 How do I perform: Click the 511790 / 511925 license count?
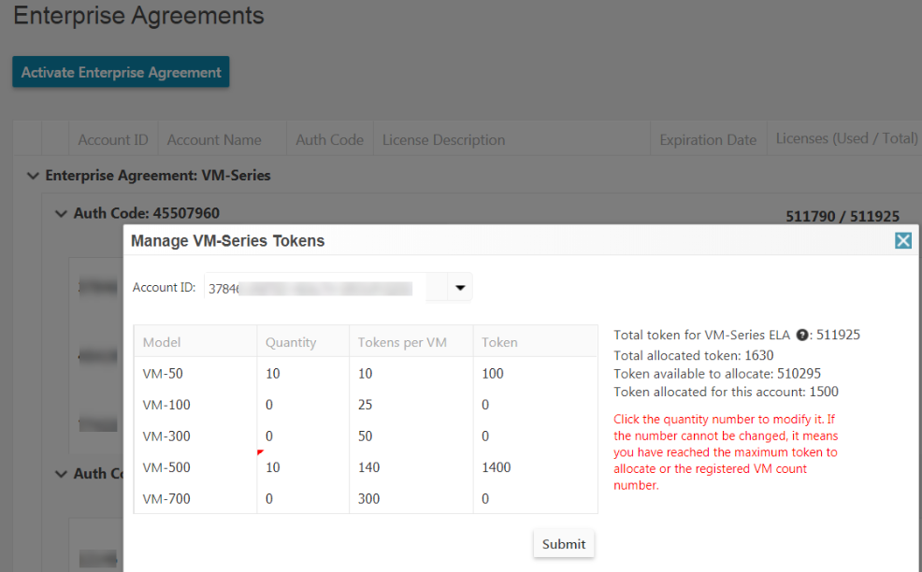(x=843, y=216)
